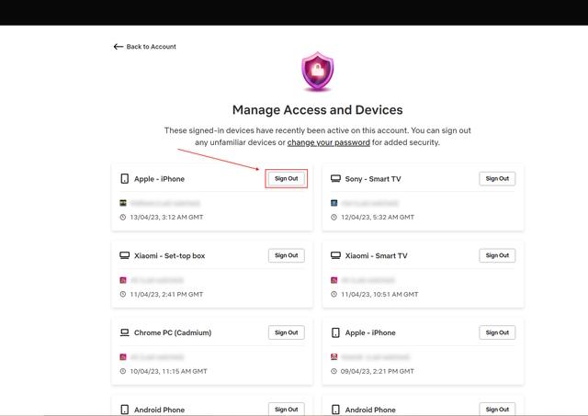Click the monitor icon beside Xiaomi - Set-top box
588x416 pixels.
pyautogui.click(x=125, y=255)
